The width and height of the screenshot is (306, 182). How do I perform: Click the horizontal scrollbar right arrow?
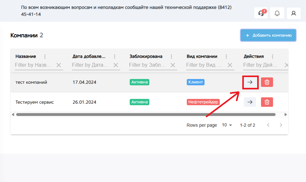tap(285, 114)
